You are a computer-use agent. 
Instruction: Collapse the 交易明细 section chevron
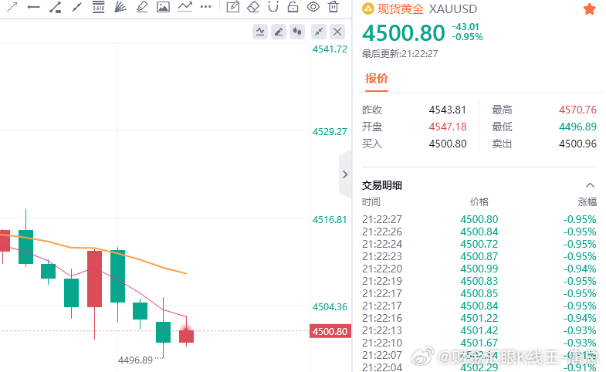coord(590,185)
